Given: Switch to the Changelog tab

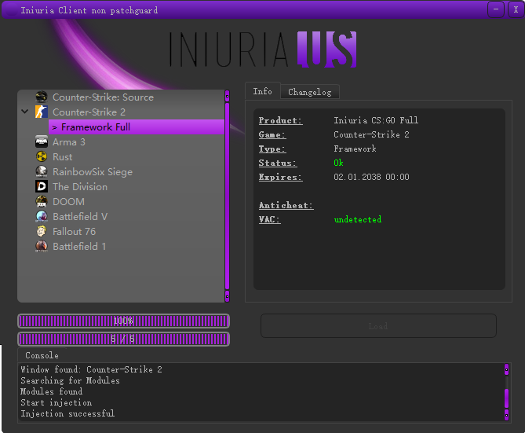Looking at the screenshot, I should point(309,92).
